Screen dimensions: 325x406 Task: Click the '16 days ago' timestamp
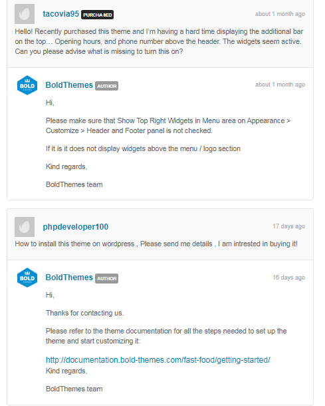click(x=289, y=278)
